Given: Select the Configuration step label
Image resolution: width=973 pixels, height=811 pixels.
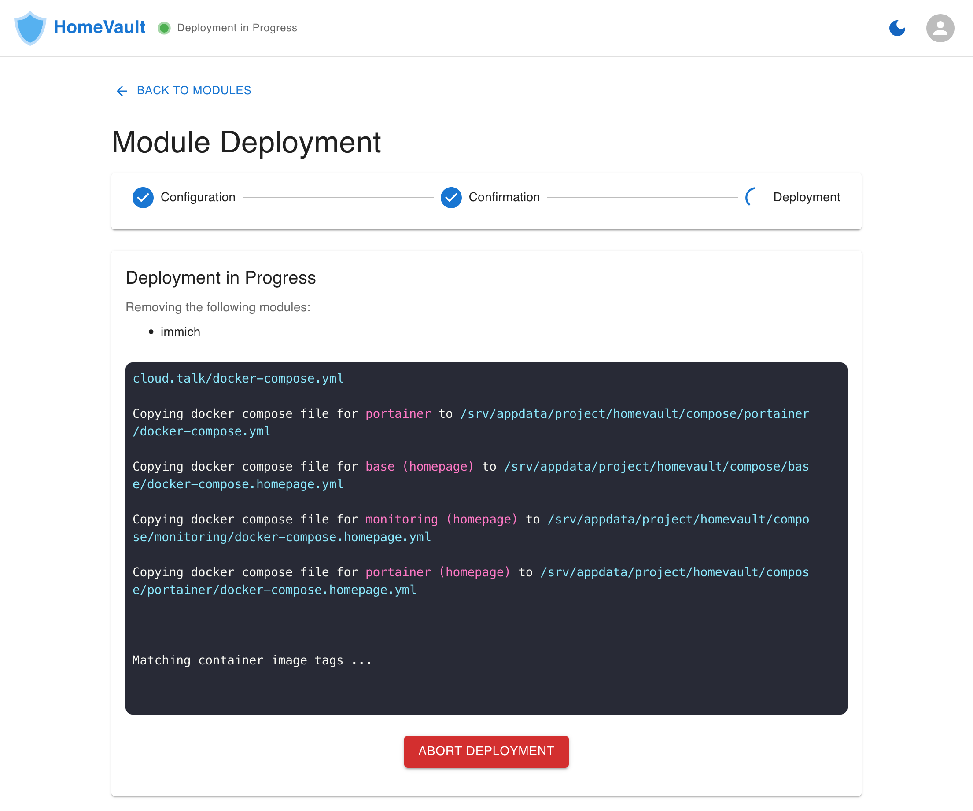Looking at the screenshot, I should (x=198, y=197).
